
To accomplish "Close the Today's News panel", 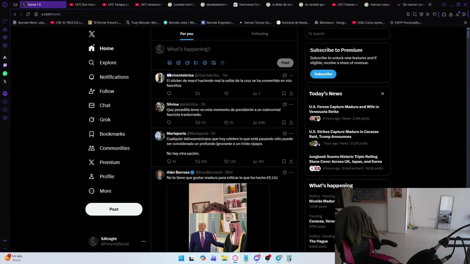I will pyautogui.click(x=383, y=94).
